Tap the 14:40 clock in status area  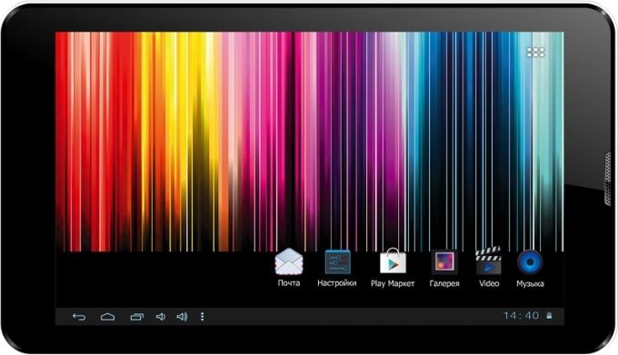pyautogui.click(x=521, y=315)
